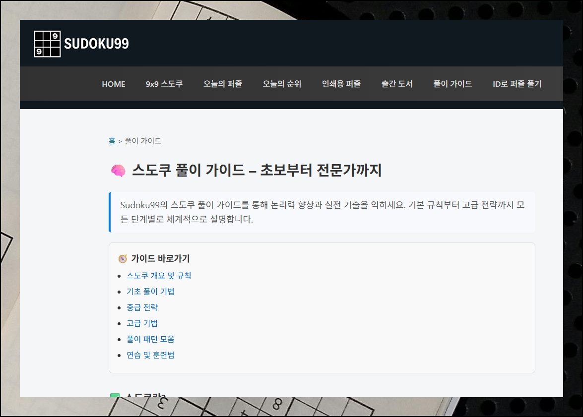Open the 기초 풀이 기법 link
Image resolution: width=583 pixels, height=417 pixels.
pyautogui.click(x=150, y=292)
